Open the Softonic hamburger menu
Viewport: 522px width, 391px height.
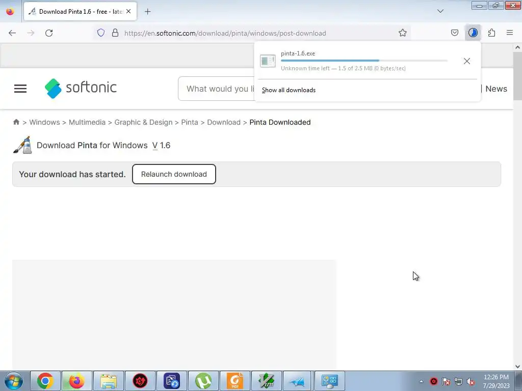[20, 89]
